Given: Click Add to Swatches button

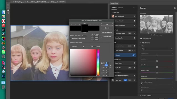Looking at the screenshot, I should click(x=107, y=32).
